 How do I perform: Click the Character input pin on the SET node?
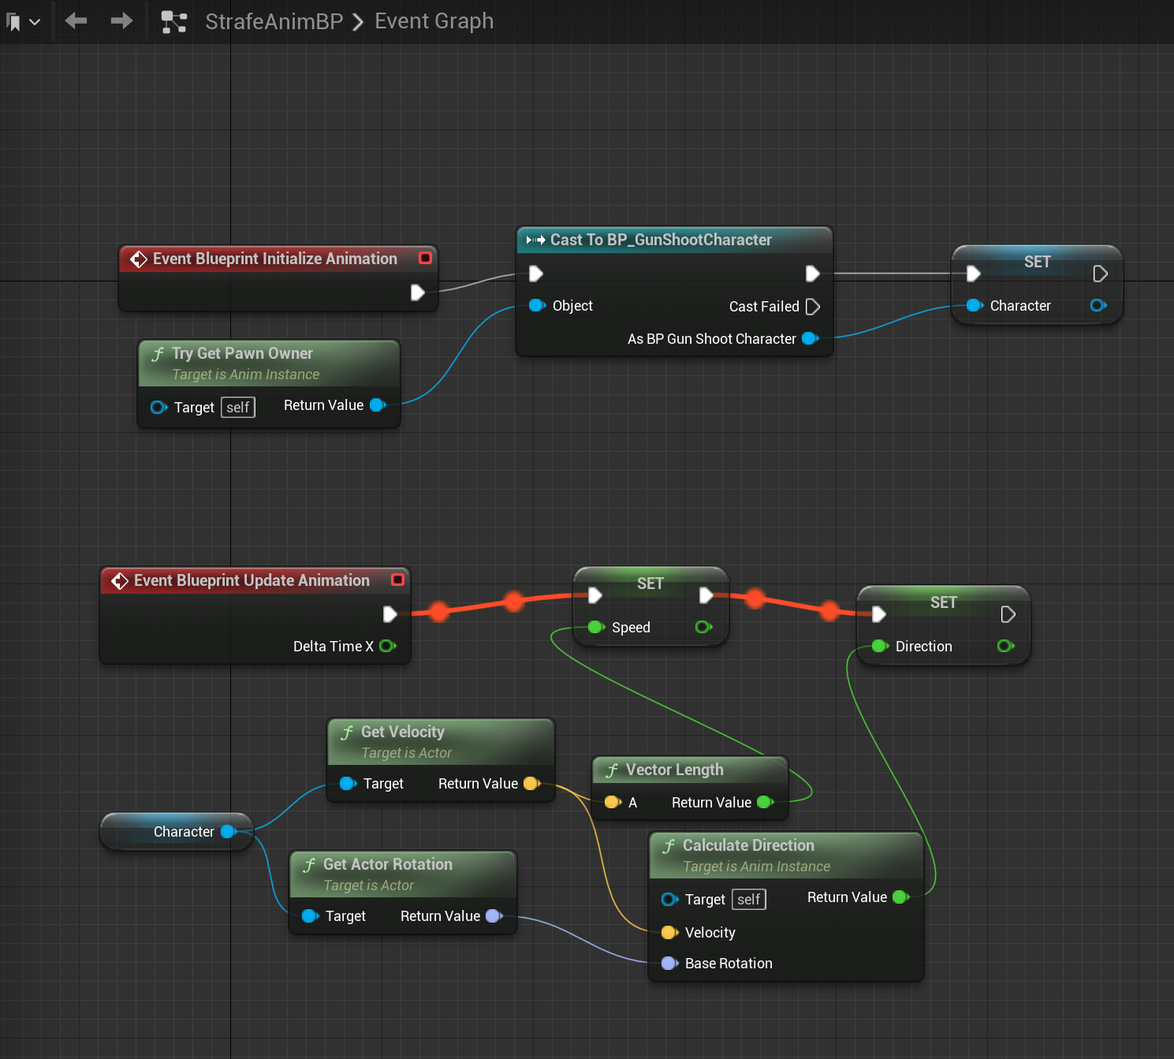975,305
